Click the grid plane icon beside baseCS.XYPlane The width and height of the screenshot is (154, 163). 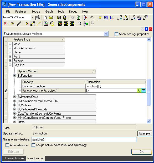pyautogui.click(x=38, y=18)
